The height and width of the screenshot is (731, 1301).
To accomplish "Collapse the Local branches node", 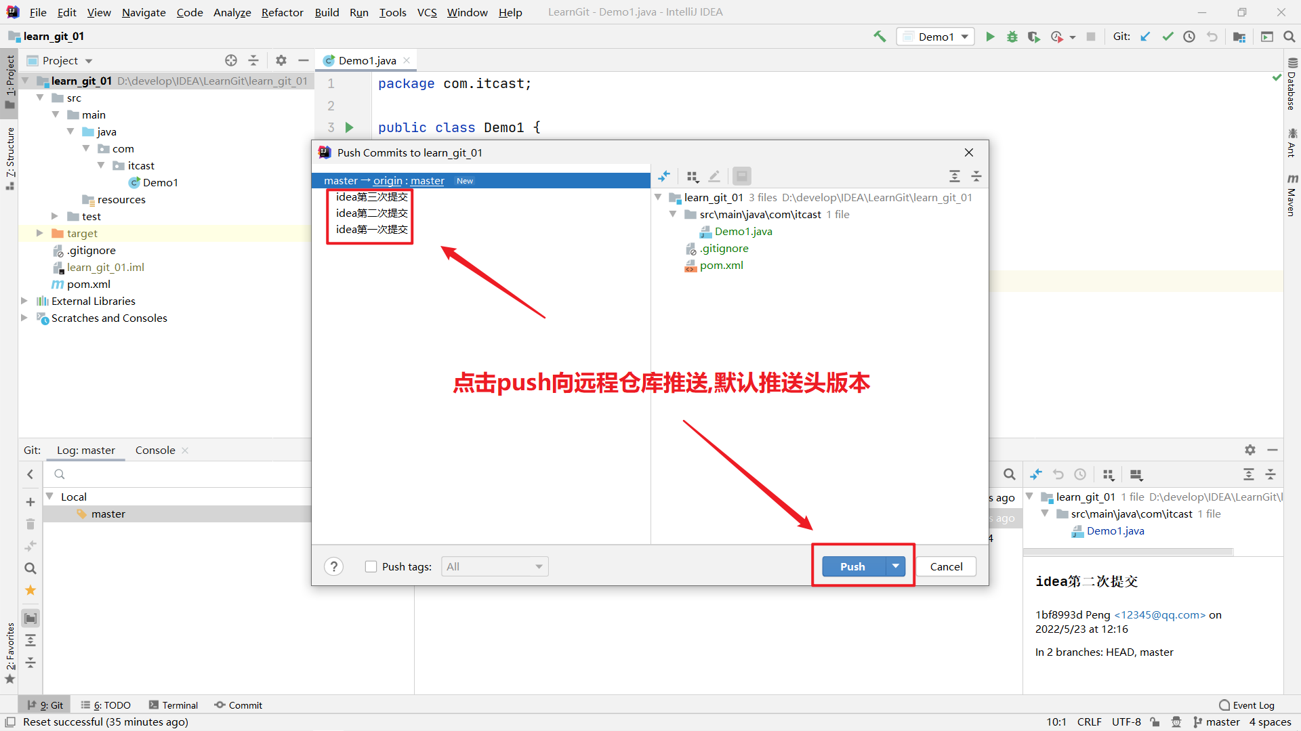I will [x=49, y=497].
